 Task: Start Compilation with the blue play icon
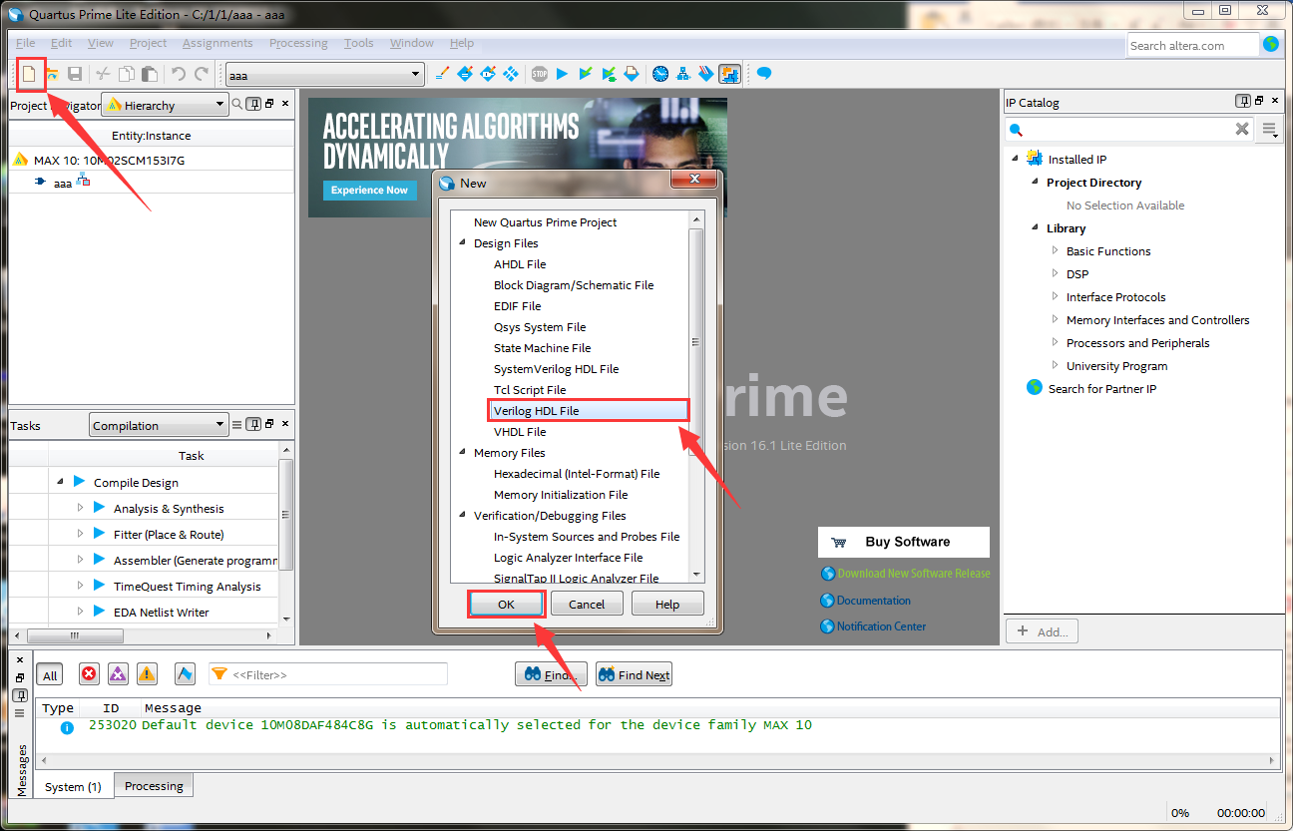(x=562, y=74)
